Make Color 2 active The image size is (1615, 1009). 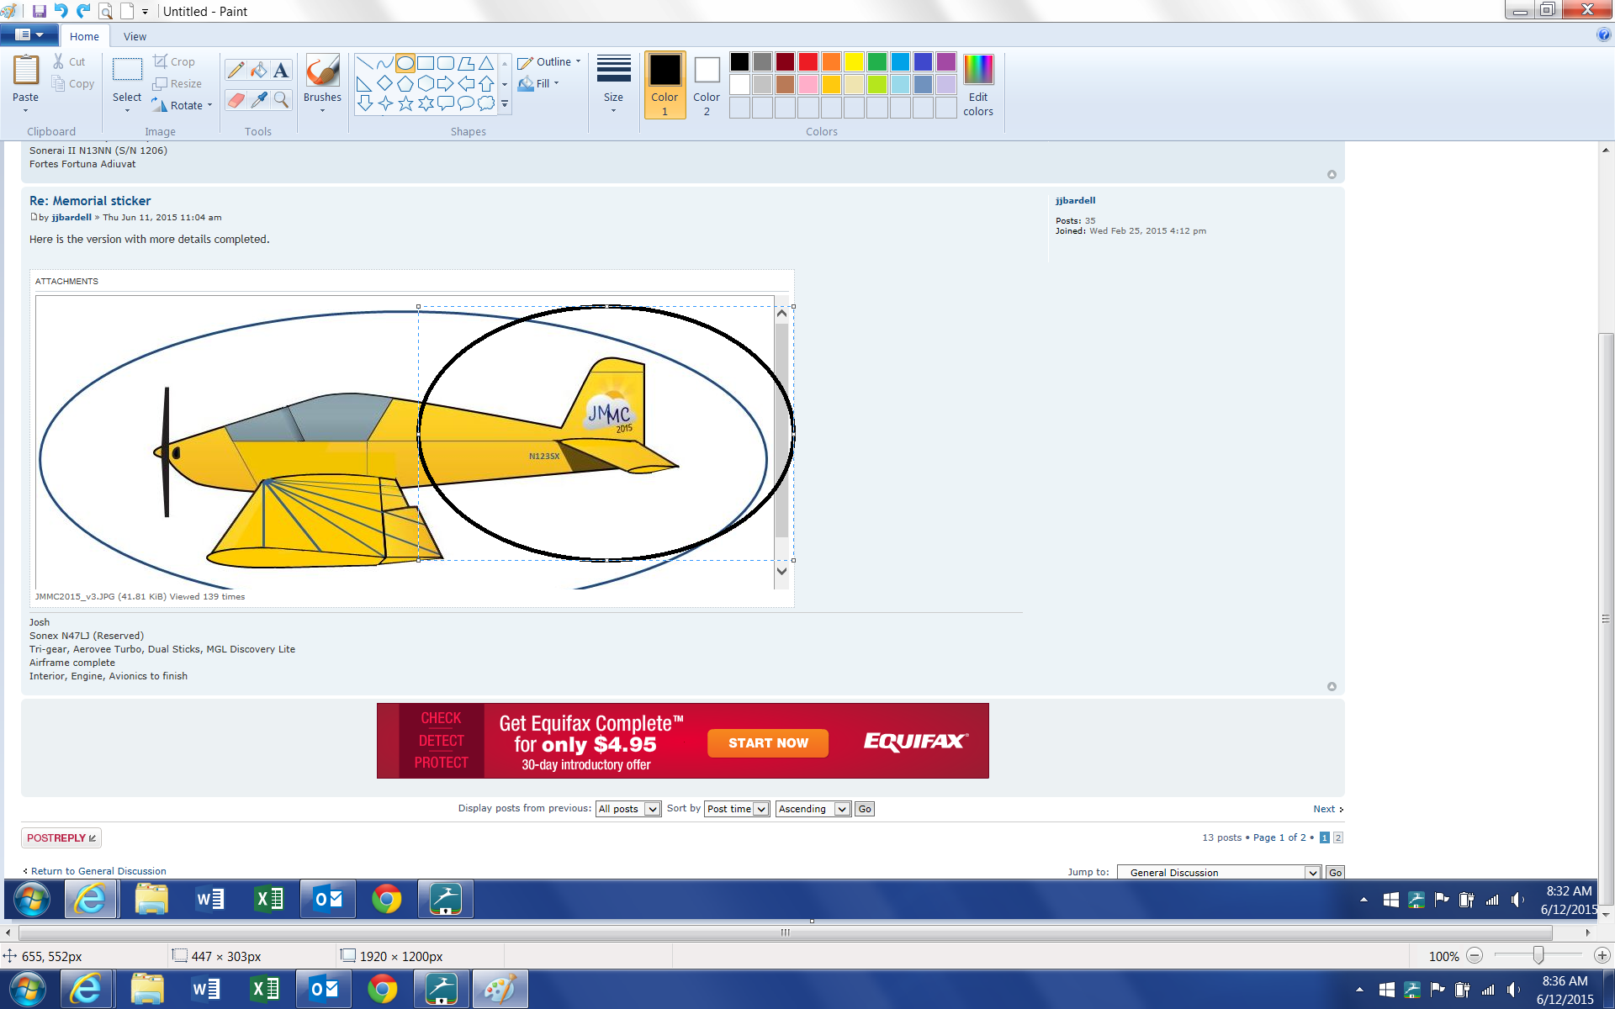point(707,85)
